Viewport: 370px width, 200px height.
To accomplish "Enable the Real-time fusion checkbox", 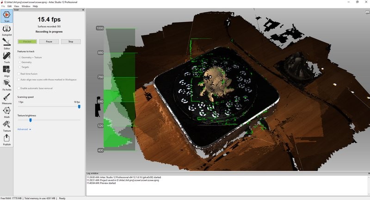I will click(19, 73).
